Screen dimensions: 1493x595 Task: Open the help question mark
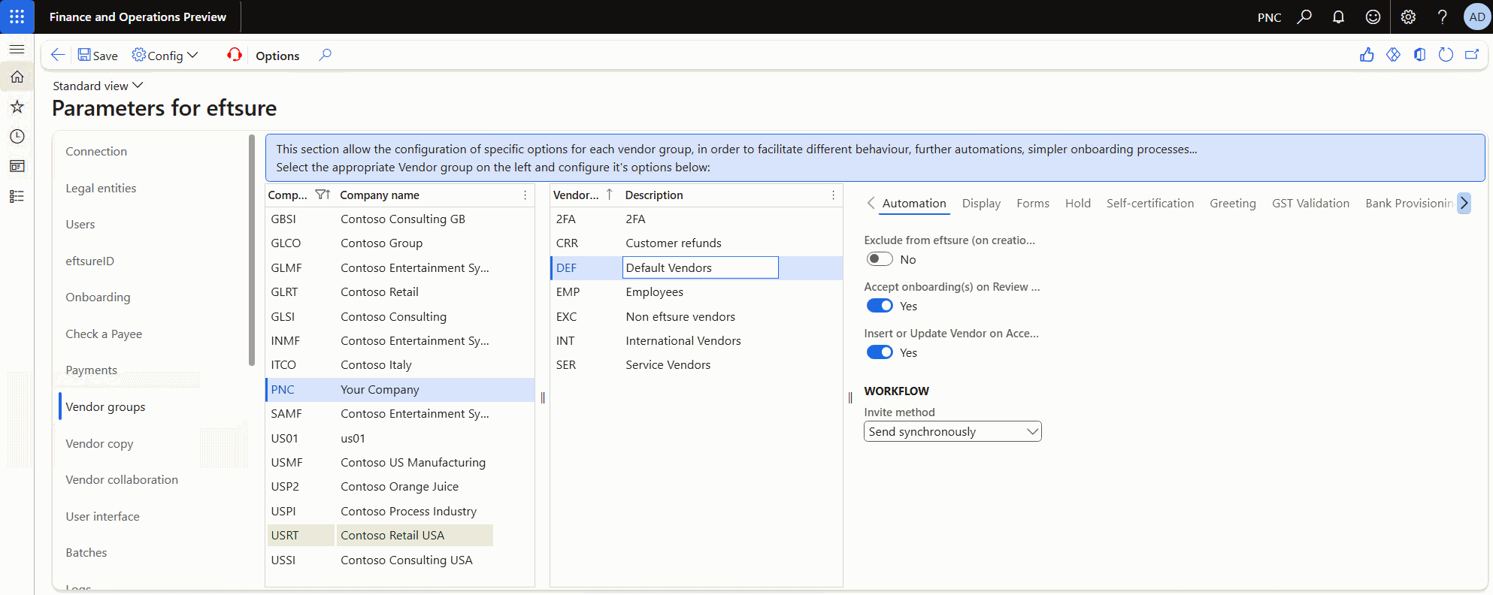(1442, 17)
